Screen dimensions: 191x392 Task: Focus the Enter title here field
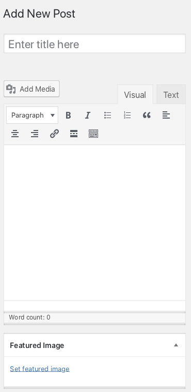coord(95,43)
